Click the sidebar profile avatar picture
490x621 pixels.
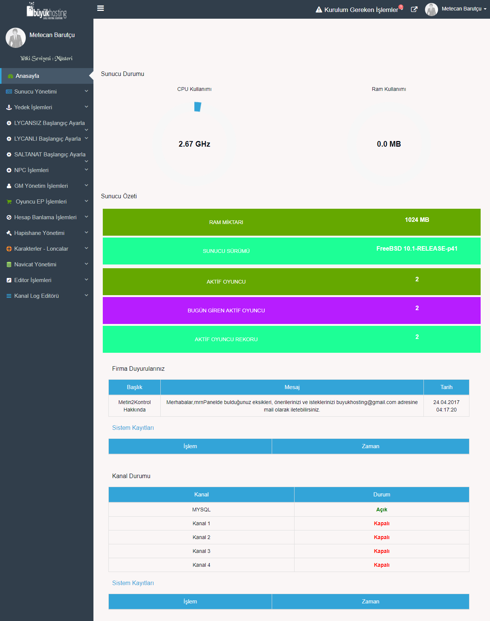(x=16, y=38)
